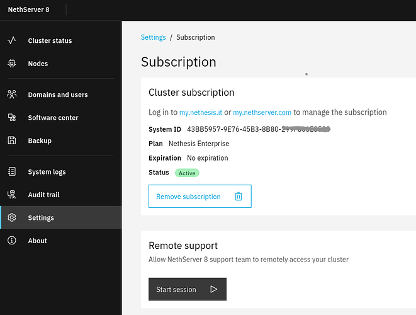
Task: Click NethServer 8 title in header
Action: [29, 9]
